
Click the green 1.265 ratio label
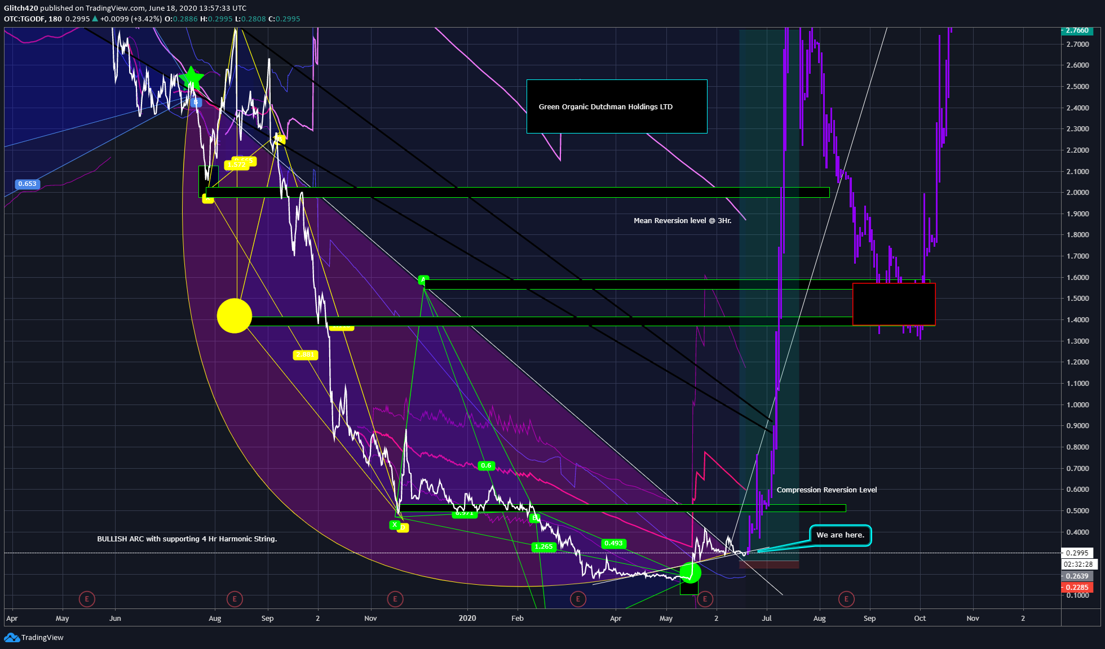point(544,546)
